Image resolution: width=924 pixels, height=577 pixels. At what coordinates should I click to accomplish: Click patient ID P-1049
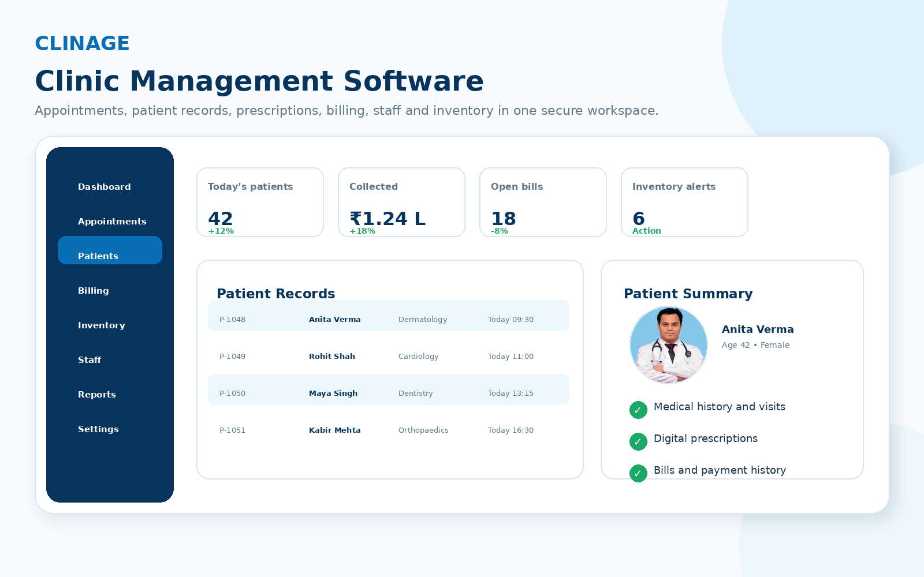pos(232,357)
